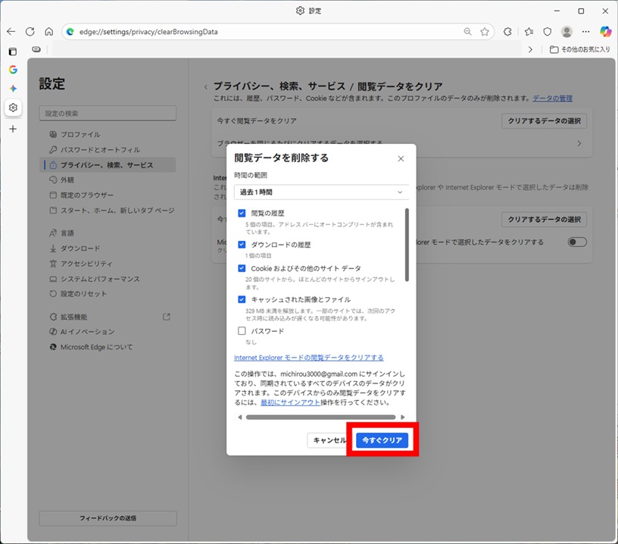Open the 時間の範囲 dropdown

321,192
